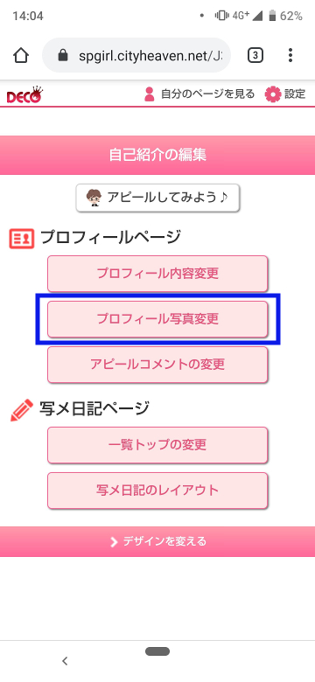Tap 一覧トップの変更 button
Screen dimensions: 315x682
click(157, 445)
